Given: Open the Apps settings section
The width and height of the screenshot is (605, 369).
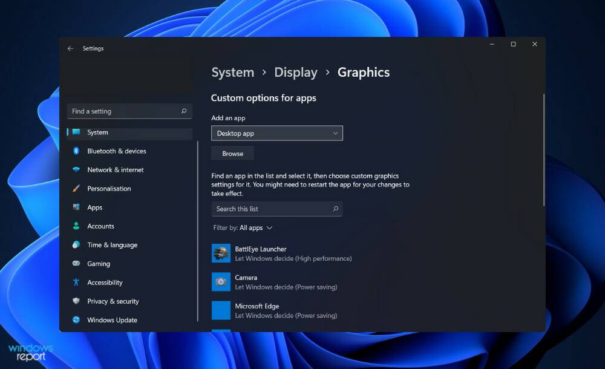Looking at the screenshot, I should (95, 207).
